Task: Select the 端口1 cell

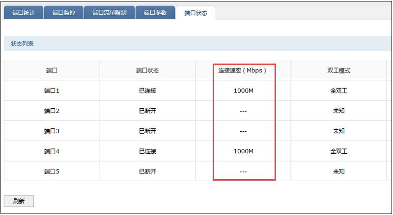Action: (52, 91)
